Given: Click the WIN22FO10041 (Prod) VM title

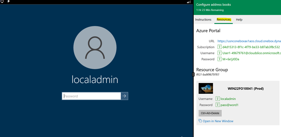Looking at the screenshot, I should click(245, 89).
